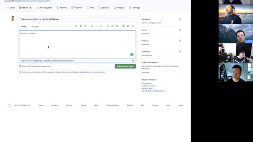Open Code of conduct under Helpful resources
The image size is (253, 142).
click(x=148, y=86)
